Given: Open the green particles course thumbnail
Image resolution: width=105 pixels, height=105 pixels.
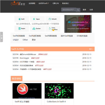Looking at the screenshot, I should 59,91.
